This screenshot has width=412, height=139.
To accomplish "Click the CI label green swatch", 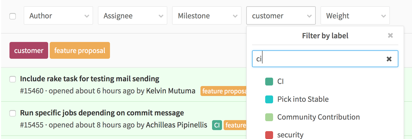I will coord(269,82).
